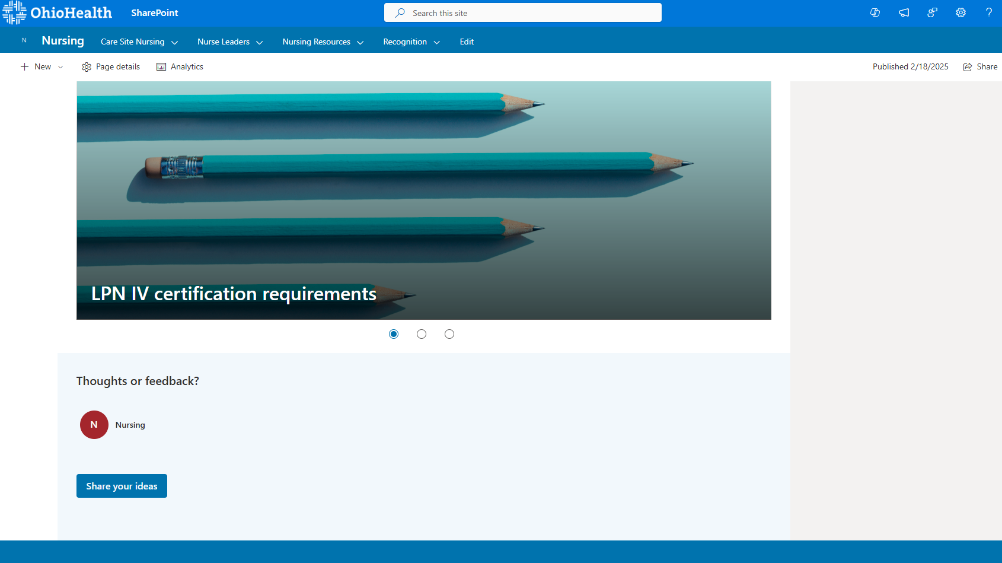Expand the Nursing Resources dropdown

(323, 42)
